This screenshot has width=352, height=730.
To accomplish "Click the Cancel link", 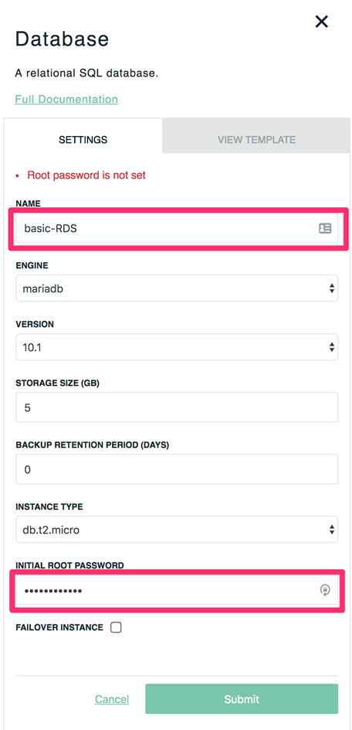I will (x=112, y=699).
